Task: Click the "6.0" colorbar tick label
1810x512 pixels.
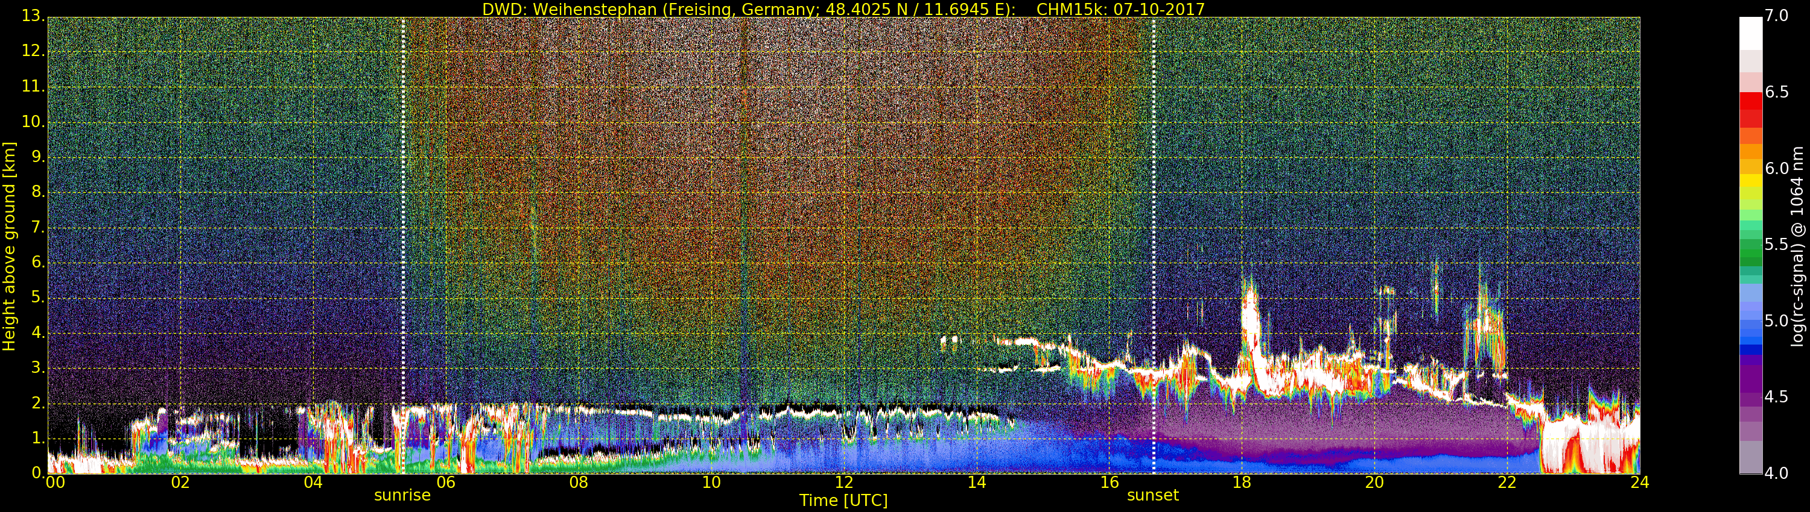Action: pyautogui.click(x=1777, y=168)
